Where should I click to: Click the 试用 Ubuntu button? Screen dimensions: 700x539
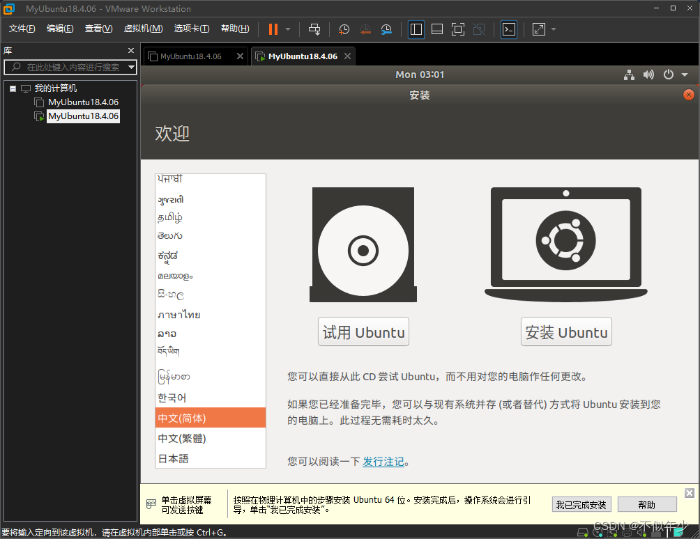pos(363,331)
